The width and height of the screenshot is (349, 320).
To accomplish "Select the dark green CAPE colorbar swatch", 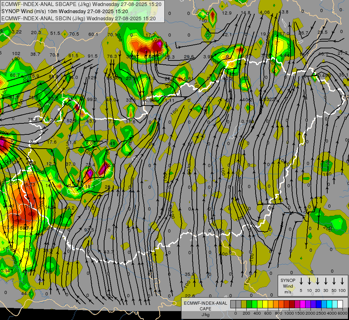I will pos(249,304).
